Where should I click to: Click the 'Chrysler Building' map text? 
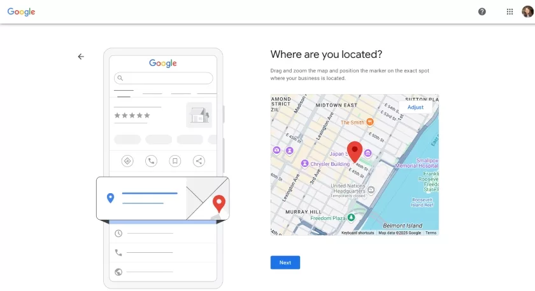330,164
